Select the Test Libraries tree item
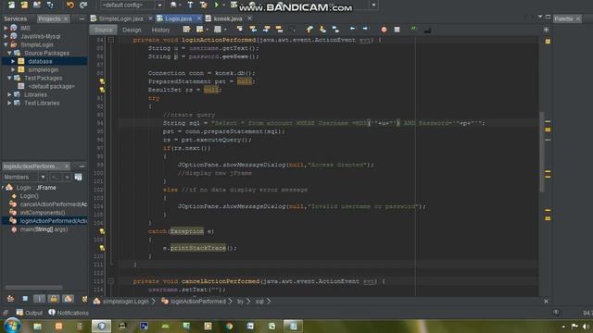 [42, 103]
